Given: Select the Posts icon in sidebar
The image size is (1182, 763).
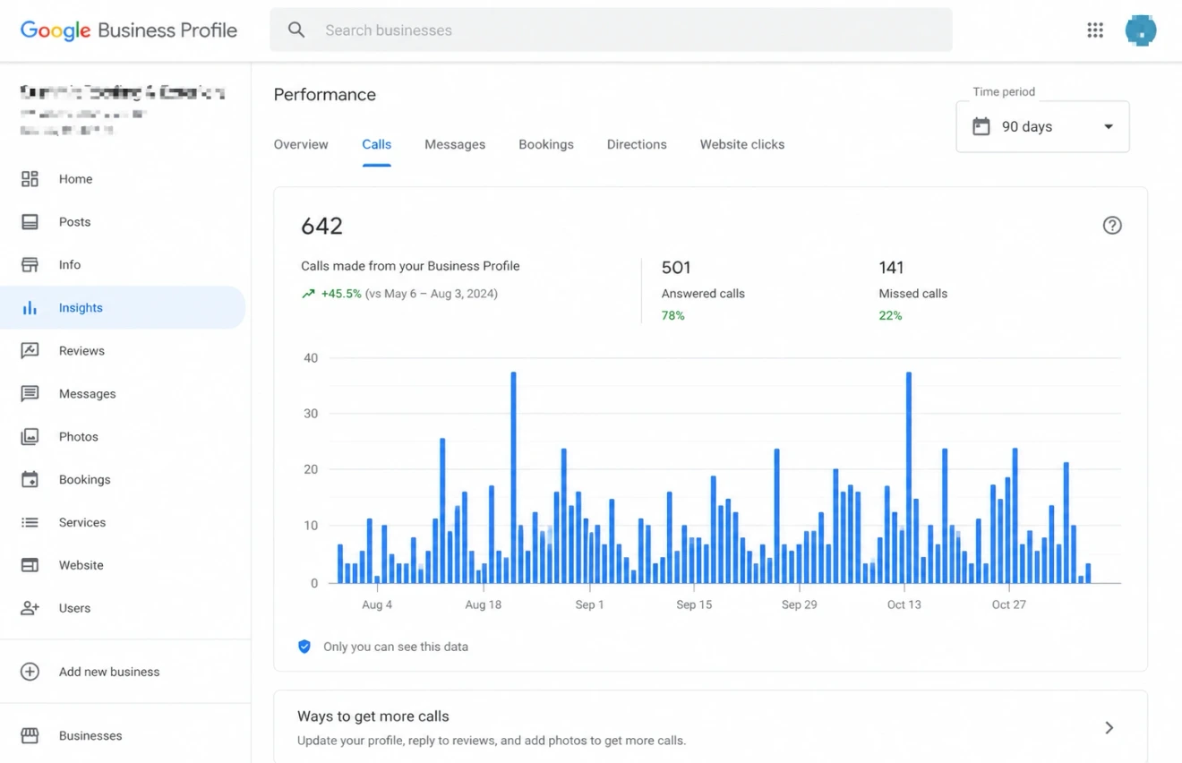Looking at the screenshot, I should click(x=30, y=222).
